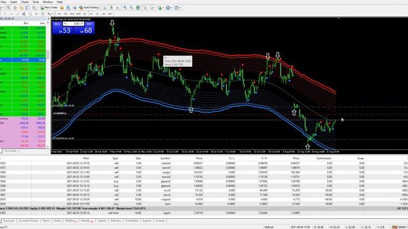Switch to Exposure tab
This screenshot has width=408, height=229.
pyautogui.click(x=9, y=221)
